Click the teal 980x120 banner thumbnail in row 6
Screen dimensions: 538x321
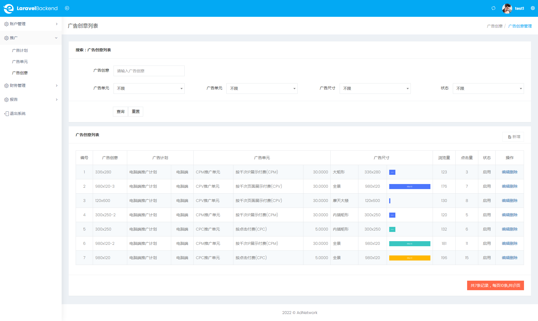click(x=410, y=244)
